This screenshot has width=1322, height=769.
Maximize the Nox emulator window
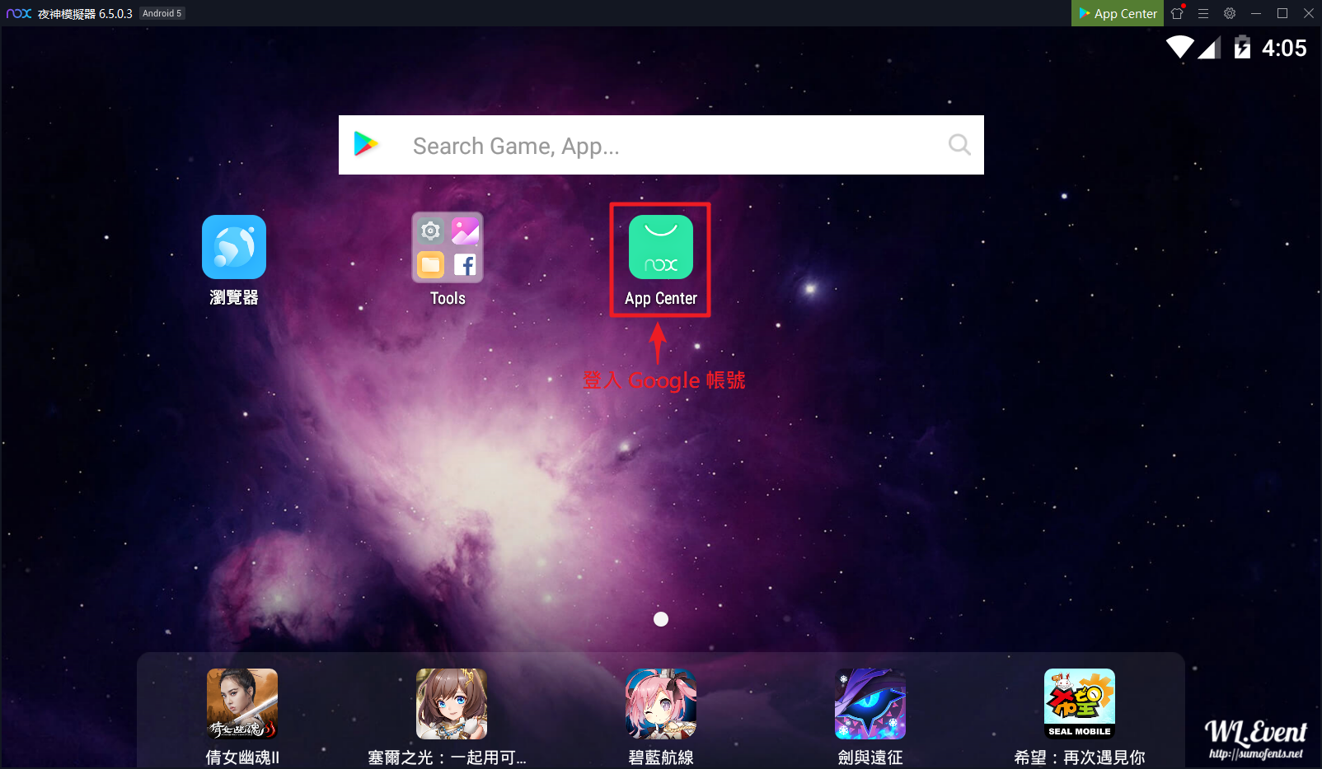pyautogui.click(x=1282, y=13)
